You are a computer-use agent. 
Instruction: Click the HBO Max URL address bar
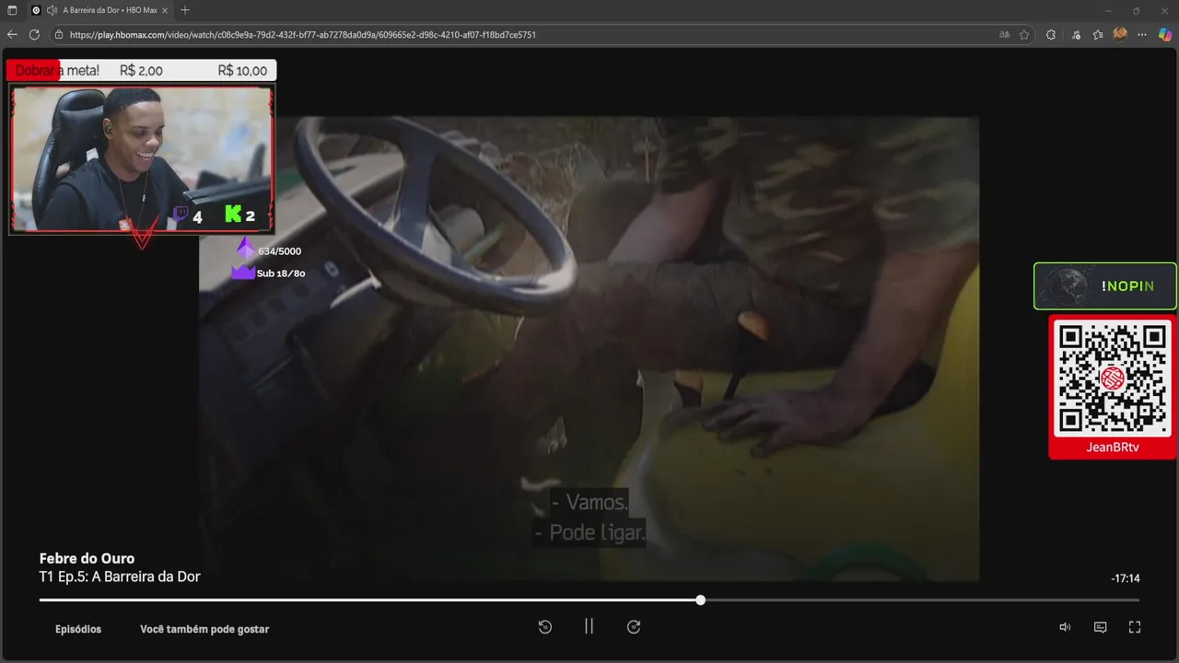click(525, 34)
